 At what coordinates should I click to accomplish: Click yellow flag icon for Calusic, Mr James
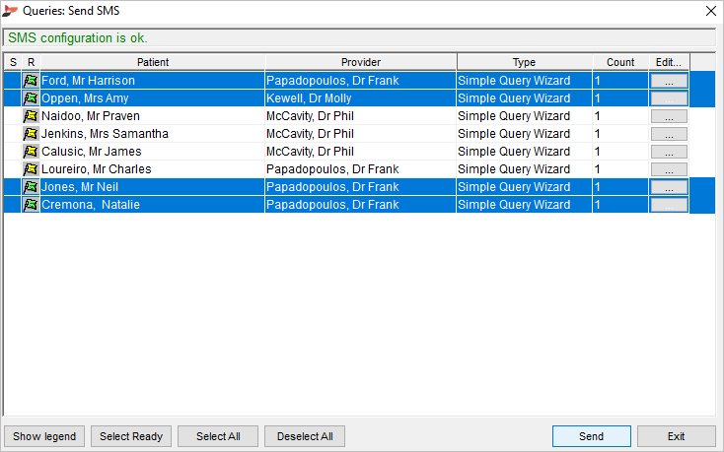coord(31,152)
